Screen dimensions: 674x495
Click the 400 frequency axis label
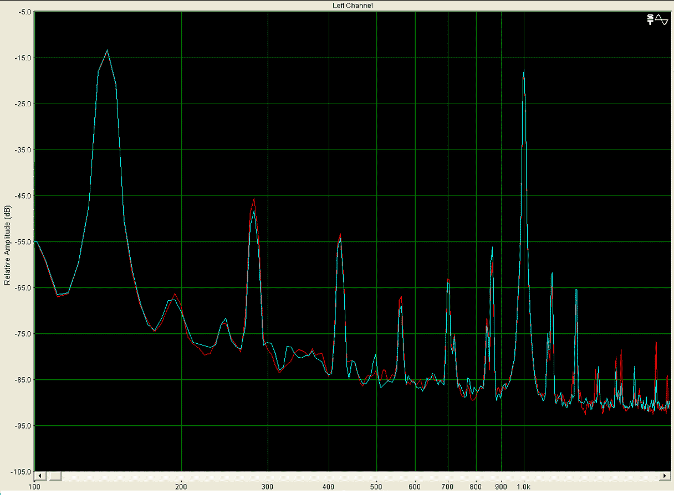pos(329,487)
